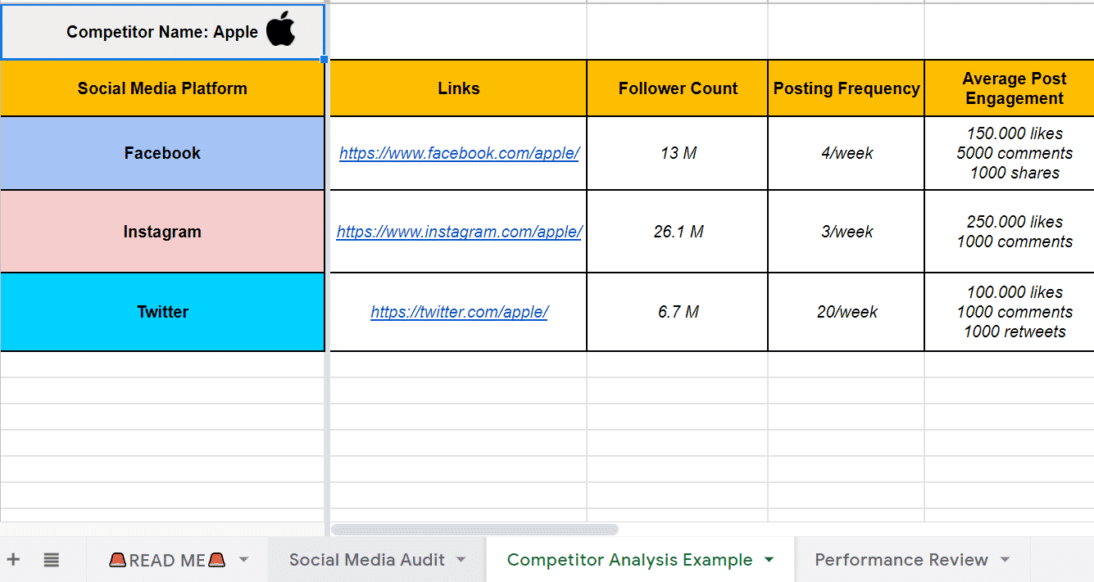The image size is (1094, 582).
Task: Click the Add Sheet plus icon
Action: click(13, 559)
